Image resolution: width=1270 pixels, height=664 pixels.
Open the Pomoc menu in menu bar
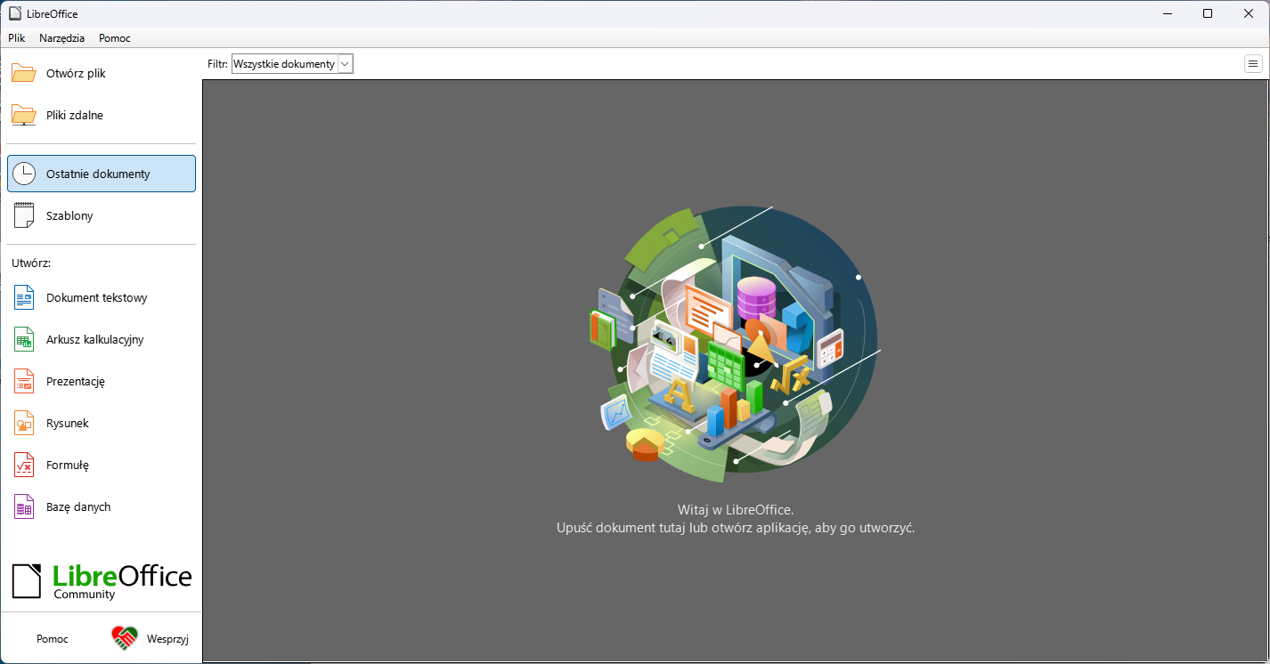[x=114, y=37]
